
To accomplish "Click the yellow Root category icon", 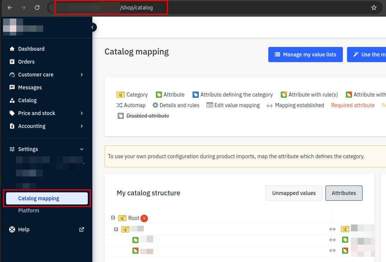I will click(122, 218).
